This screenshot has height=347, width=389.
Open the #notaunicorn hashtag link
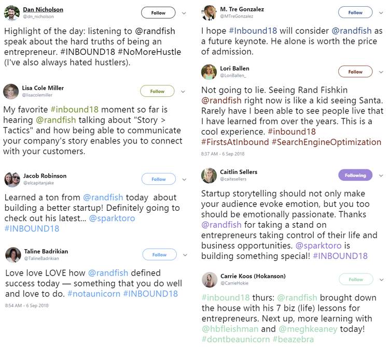pyautogui.click(x=94, y=294)
